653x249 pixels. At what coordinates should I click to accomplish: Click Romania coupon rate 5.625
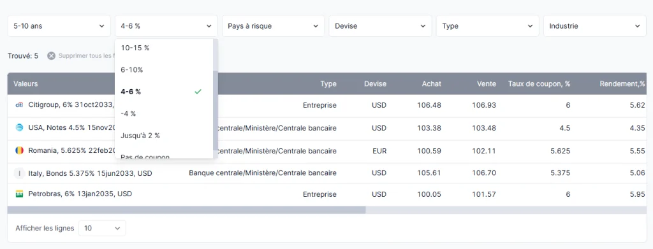(x=560, y=151)
